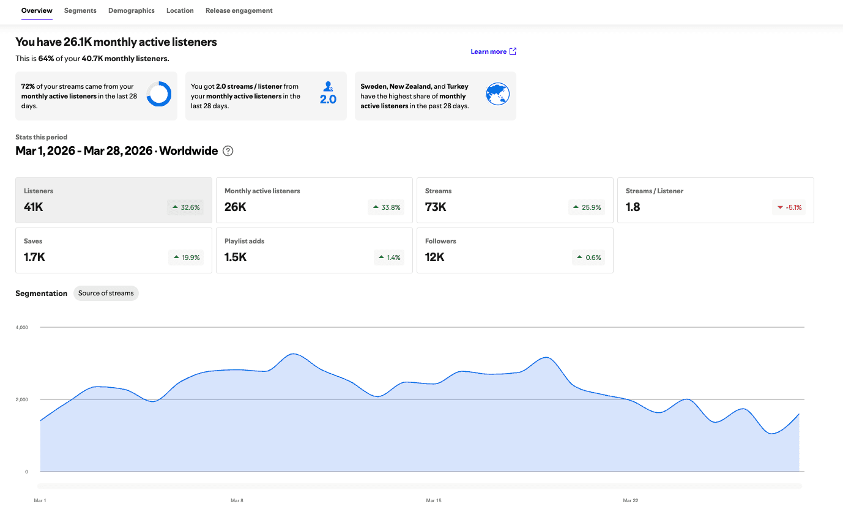Click the 0.6% change badge in Followers
This screenshot has height=526, width=843.
pos(590,257)
